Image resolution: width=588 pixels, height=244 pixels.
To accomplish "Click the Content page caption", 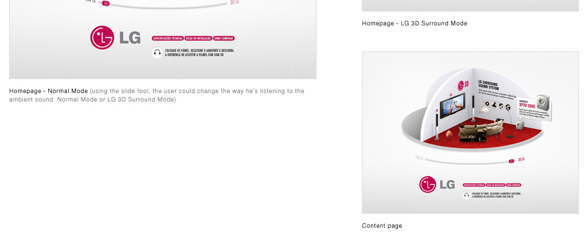I will coord(382,226).
